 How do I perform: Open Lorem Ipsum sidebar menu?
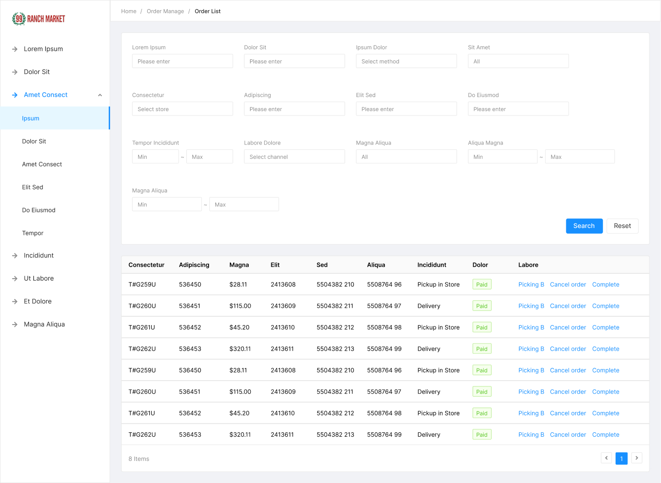click(x=43, y=49)
